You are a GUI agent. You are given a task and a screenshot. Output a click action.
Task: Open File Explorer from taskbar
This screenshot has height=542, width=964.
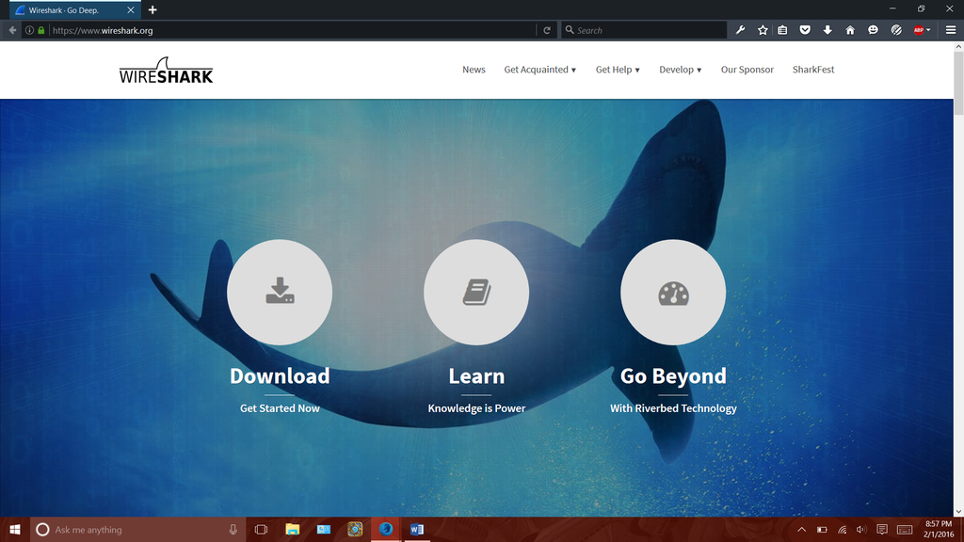(x=292, y=529)
